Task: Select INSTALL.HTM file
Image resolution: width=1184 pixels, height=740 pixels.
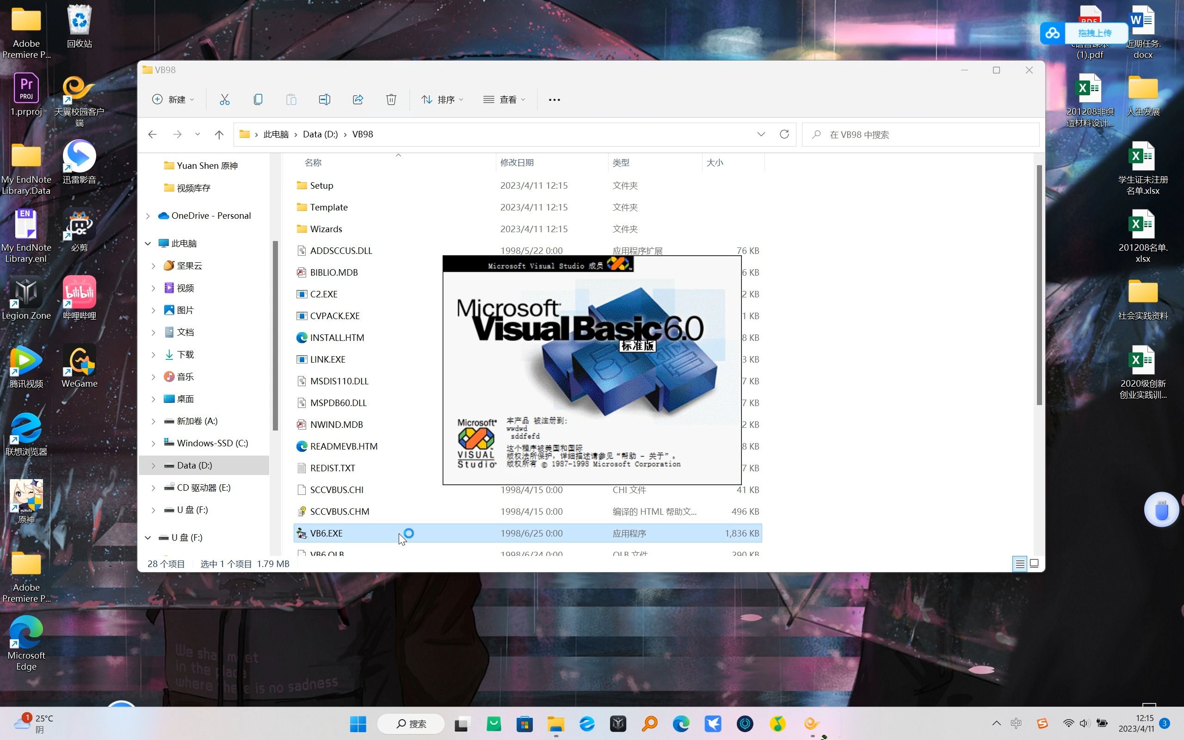Action: pos(337,338)
